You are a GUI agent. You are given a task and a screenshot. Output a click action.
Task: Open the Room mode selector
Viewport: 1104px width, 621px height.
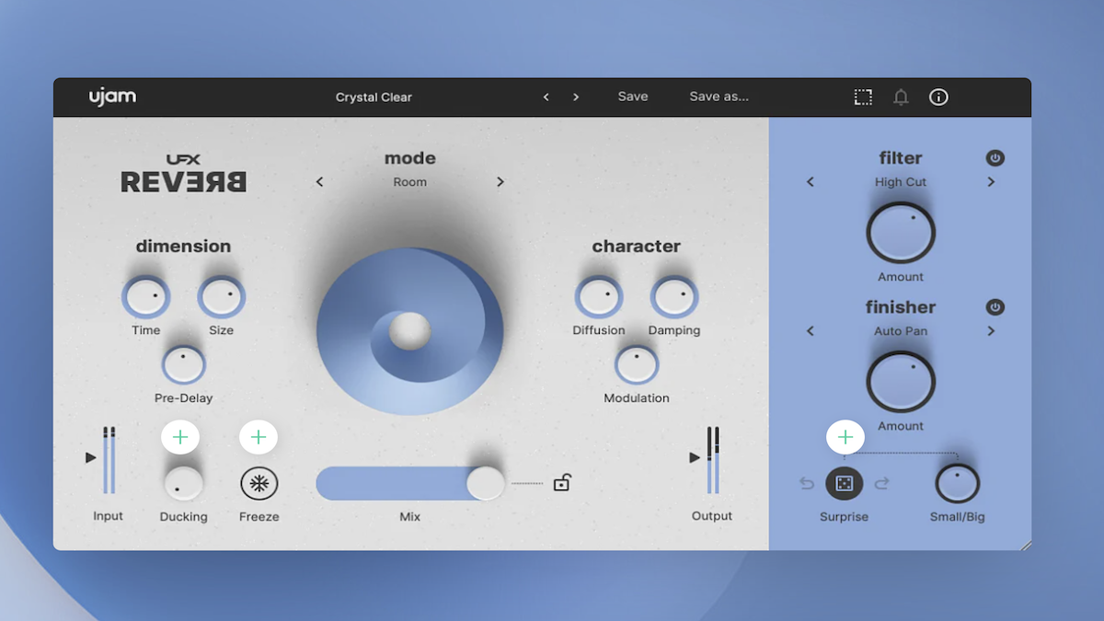coord(410,182)
